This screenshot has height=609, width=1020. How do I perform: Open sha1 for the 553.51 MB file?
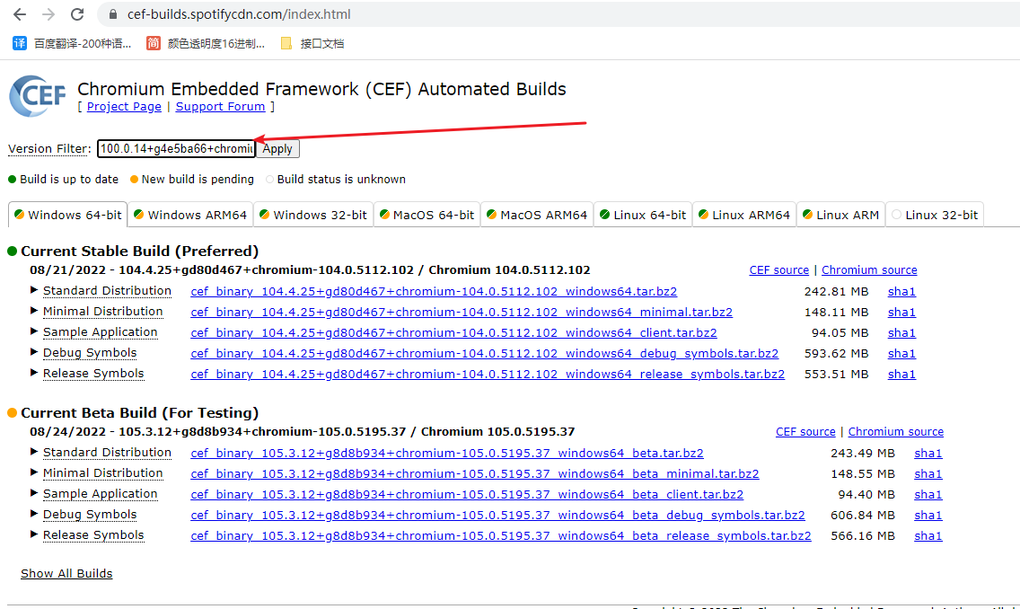coord(901,375)
